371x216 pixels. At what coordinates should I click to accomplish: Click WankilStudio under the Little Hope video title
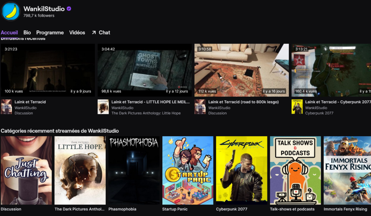[x=122, y=108]
